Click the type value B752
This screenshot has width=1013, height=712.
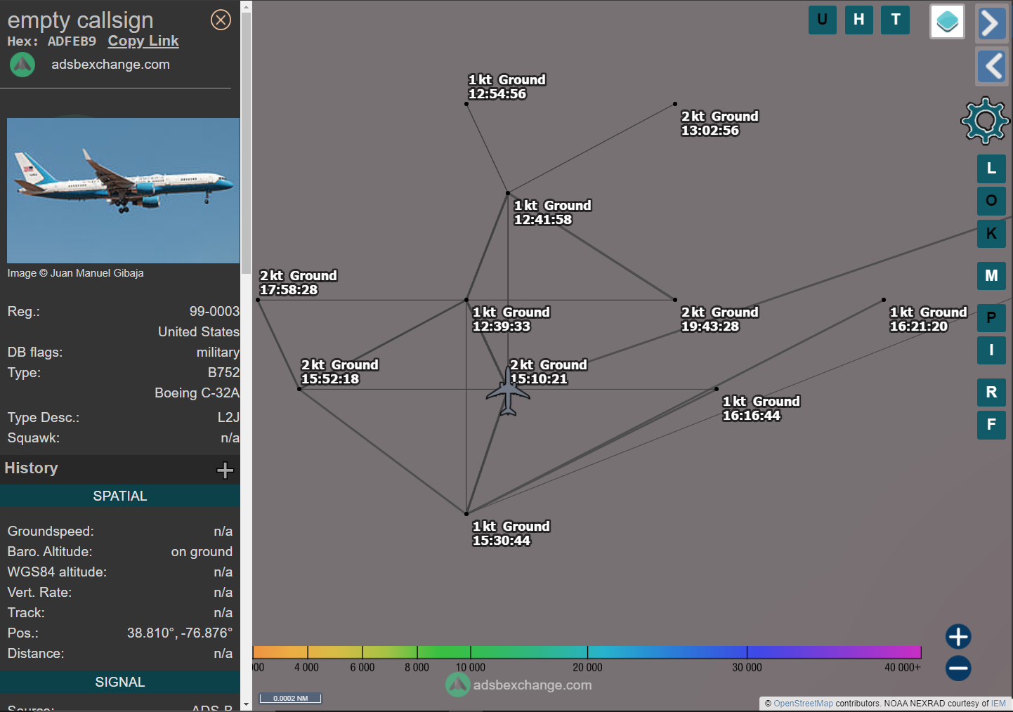pos(223,372)
